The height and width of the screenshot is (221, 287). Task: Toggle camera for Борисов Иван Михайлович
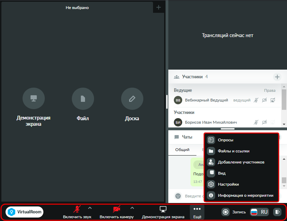pyautogui.click(x=264, y=122)
